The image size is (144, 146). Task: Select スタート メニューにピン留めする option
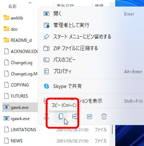pos(91,37)
